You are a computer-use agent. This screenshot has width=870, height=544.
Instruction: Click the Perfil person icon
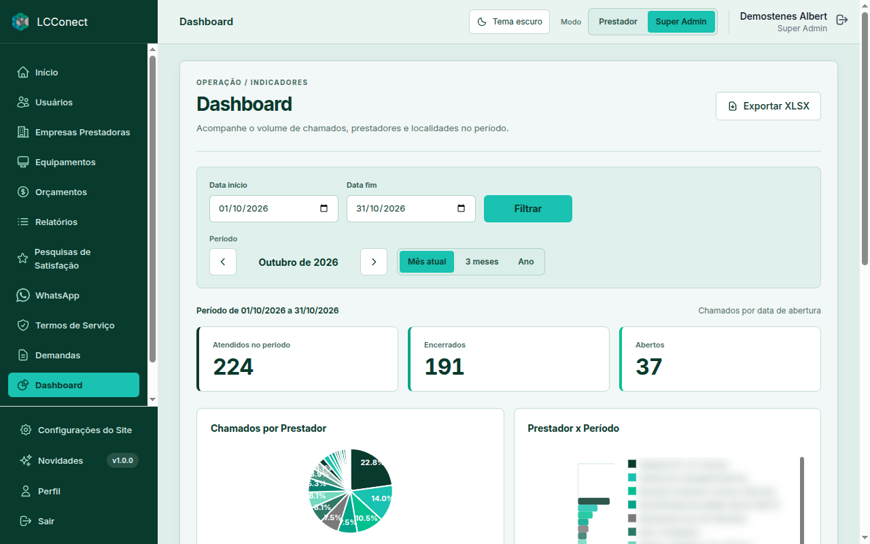coord(26,491)
